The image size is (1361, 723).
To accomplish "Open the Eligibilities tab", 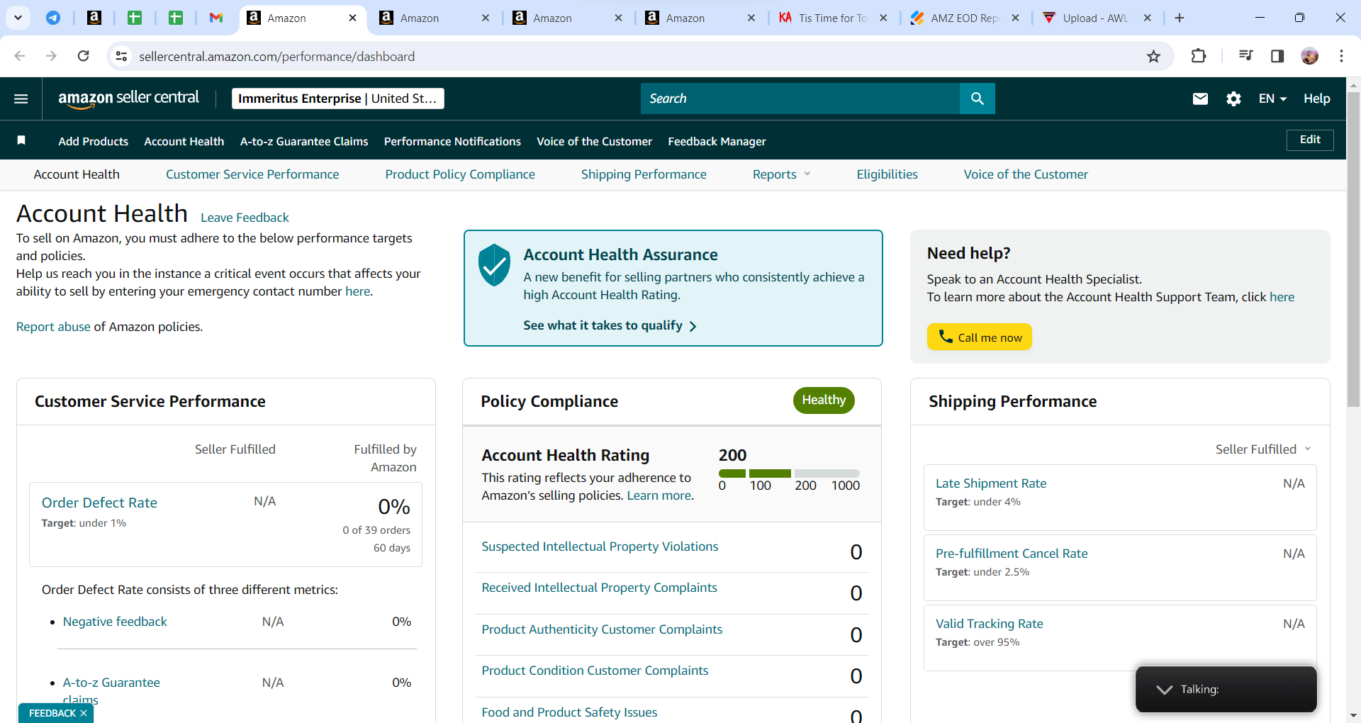I will pos(887,174).
